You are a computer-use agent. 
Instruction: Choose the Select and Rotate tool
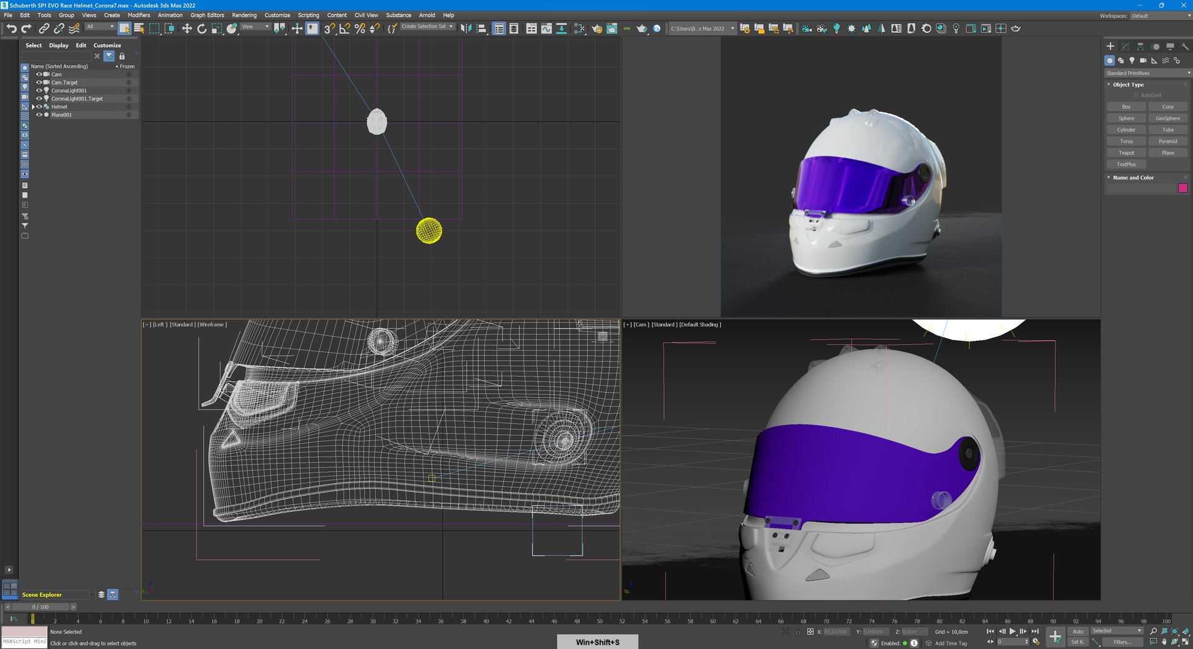201,29
